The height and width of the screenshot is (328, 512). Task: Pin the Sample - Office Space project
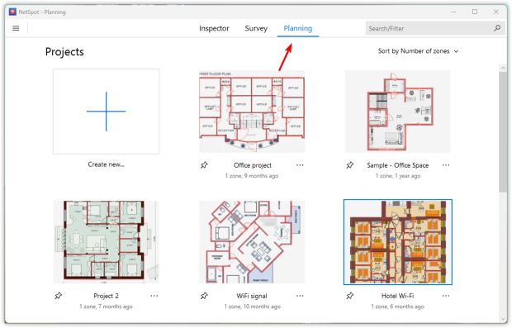point(349,165)
